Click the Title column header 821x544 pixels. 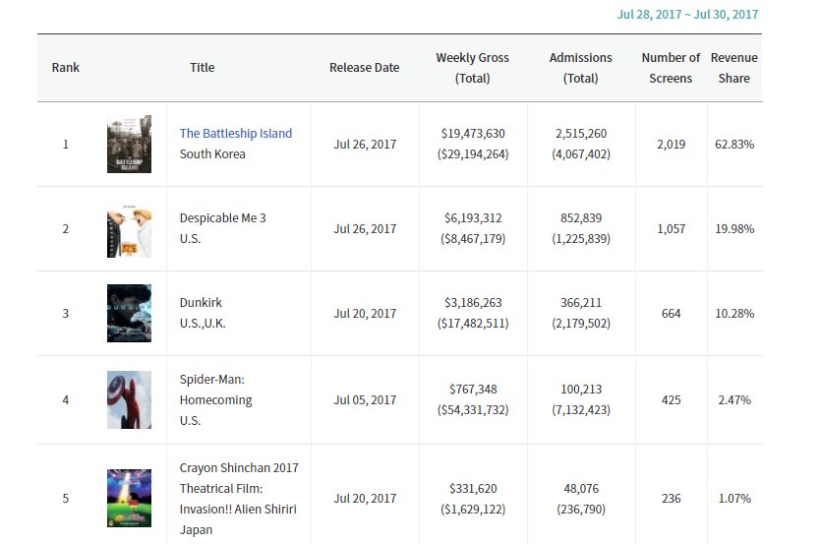coord(202,68)
